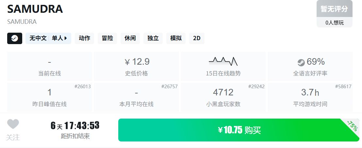The width and height of the screenshot is (362, 148).
Task: Click the 0人想玩 label
Action: coord(334,23)
